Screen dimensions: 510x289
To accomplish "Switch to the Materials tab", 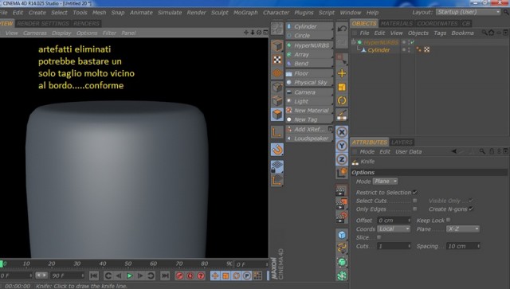I will (x=396, y=23).
